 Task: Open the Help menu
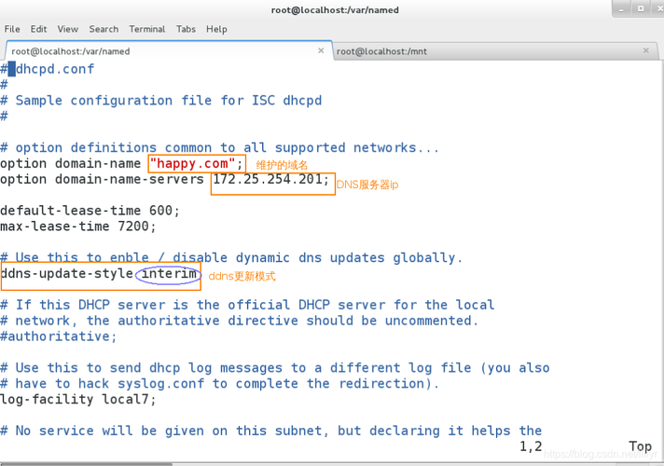(216, 29)
